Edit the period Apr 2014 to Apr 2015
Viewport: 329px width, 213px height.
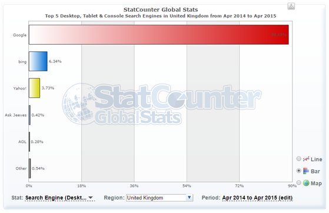coord(257,198)
